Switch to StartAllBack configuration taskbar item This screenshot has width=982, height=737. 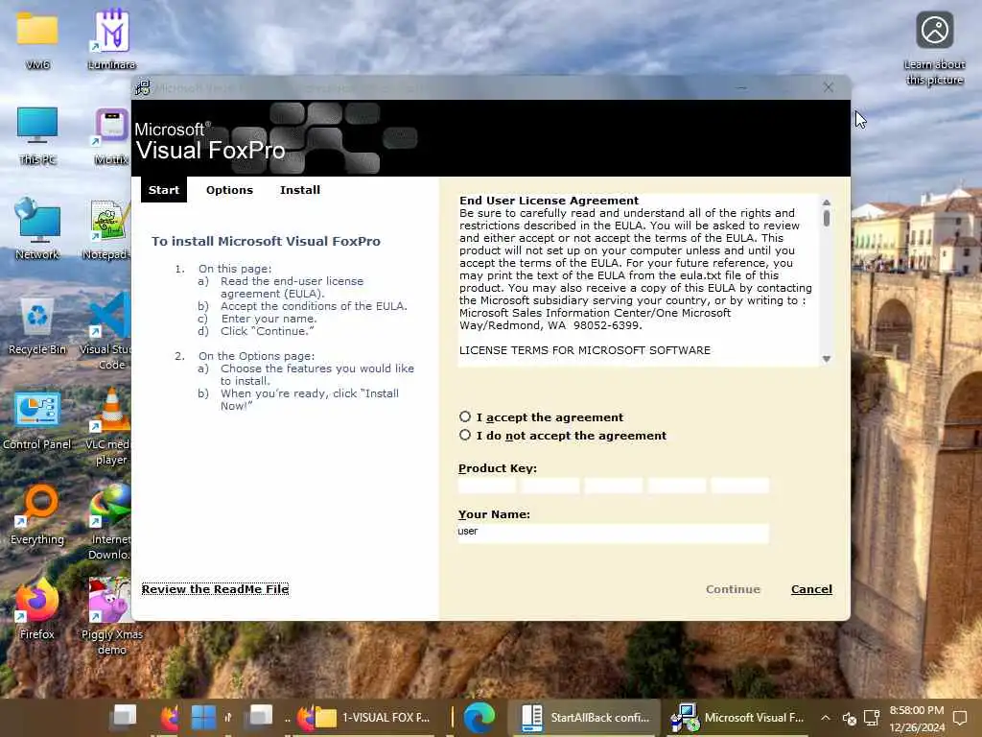tap(585, 718)
